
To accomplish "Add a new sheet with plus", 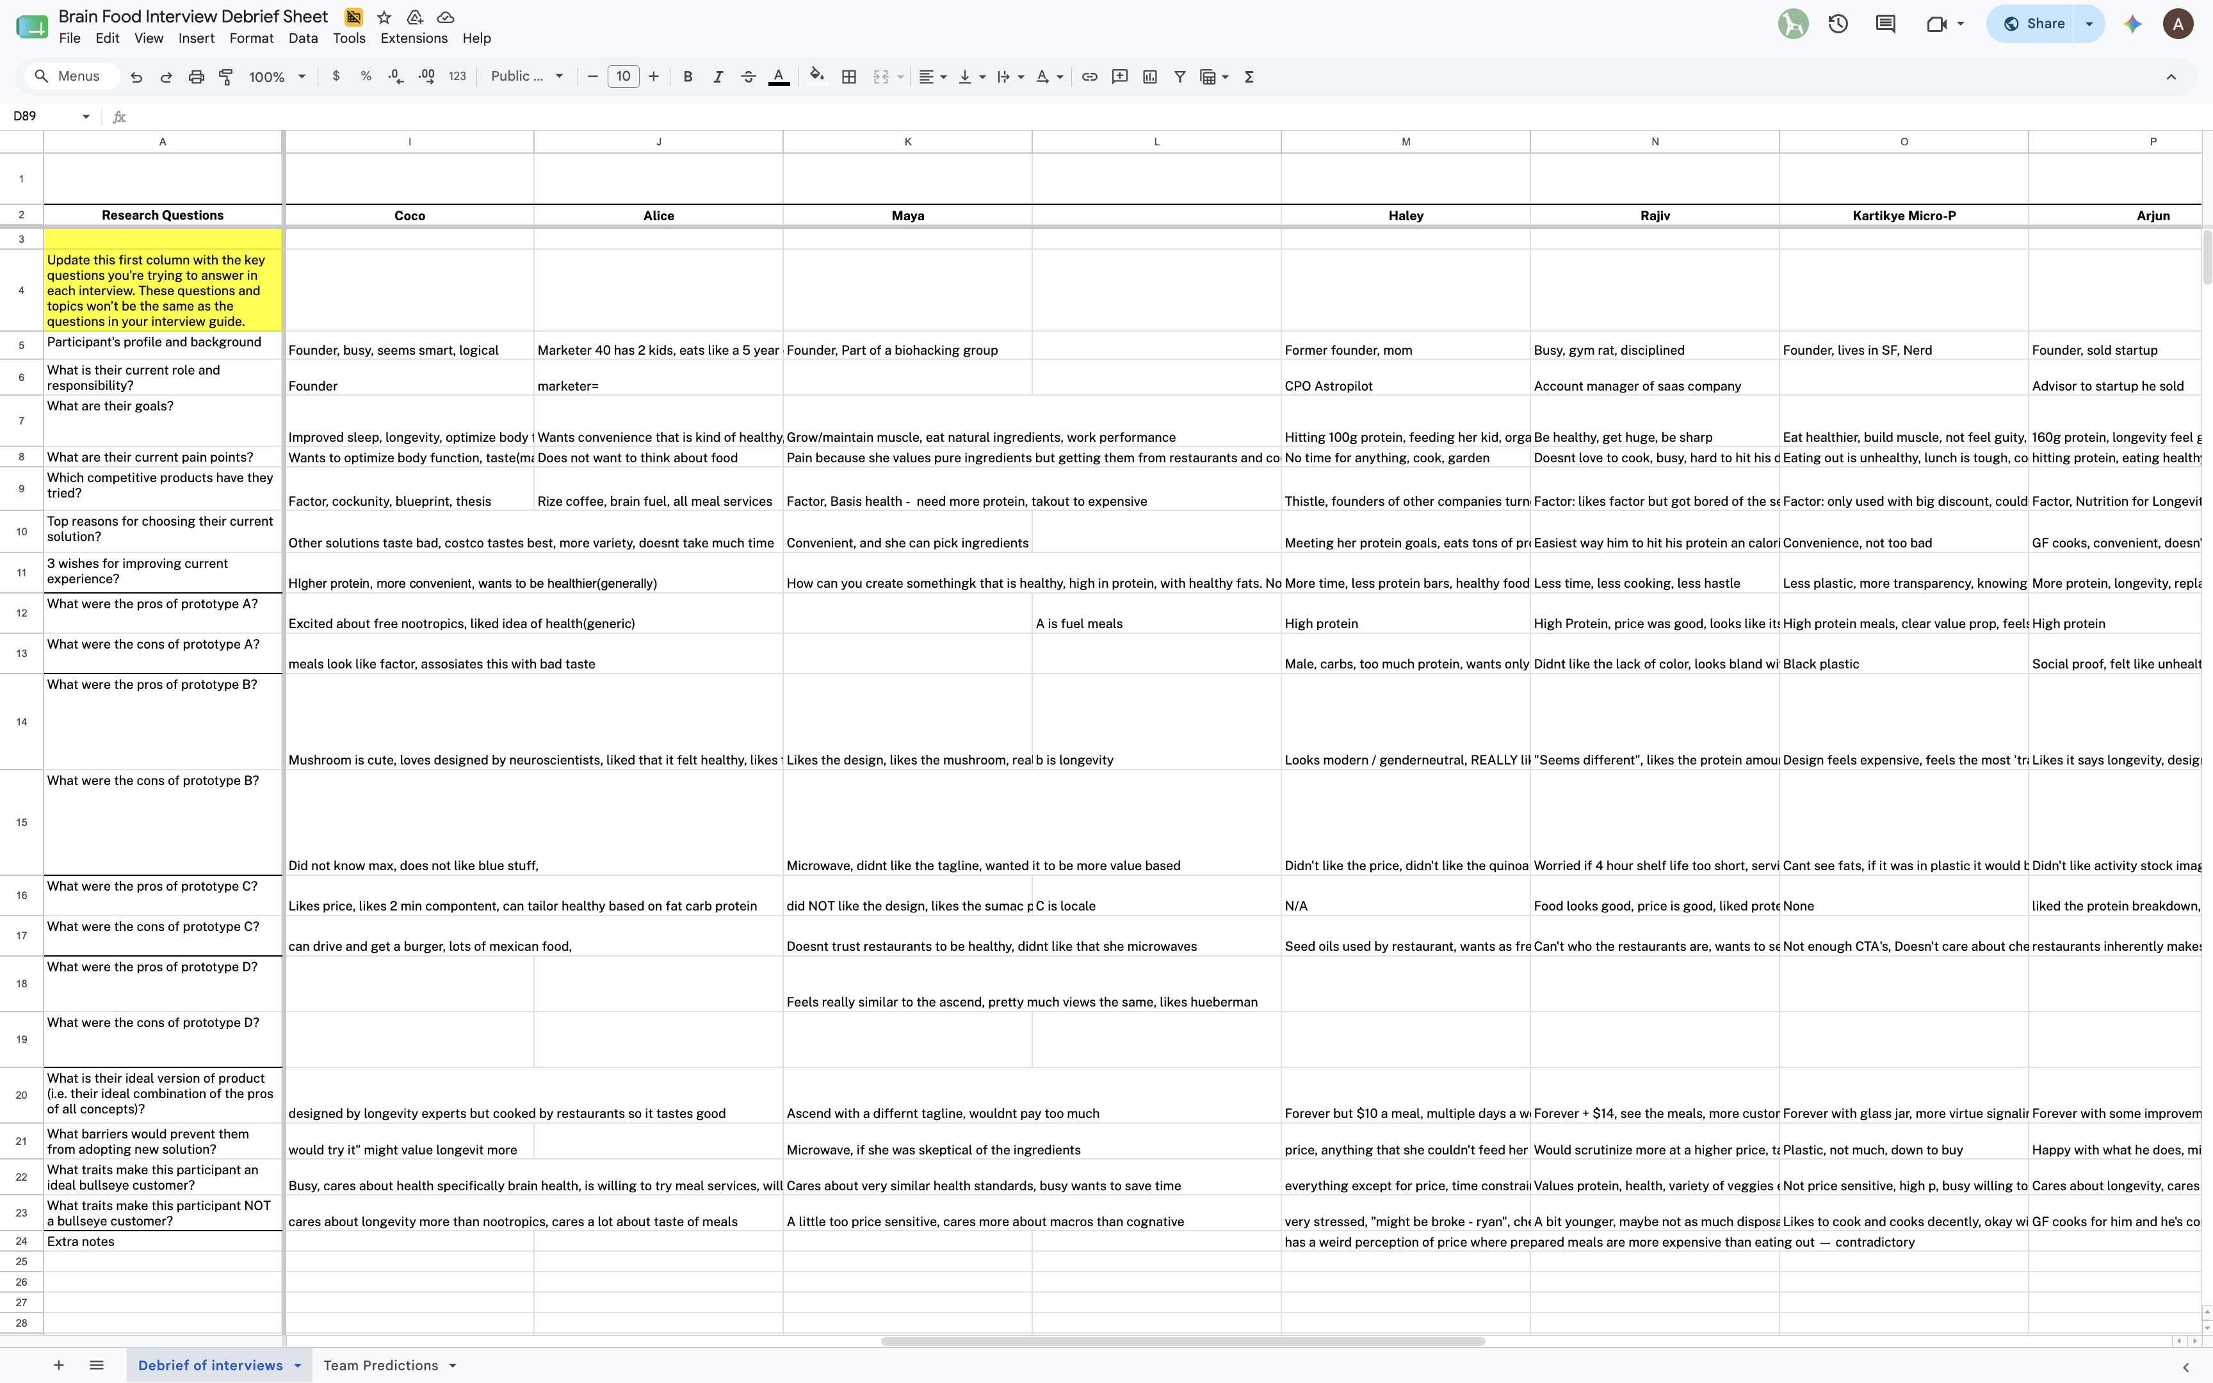I will 58,1366.
